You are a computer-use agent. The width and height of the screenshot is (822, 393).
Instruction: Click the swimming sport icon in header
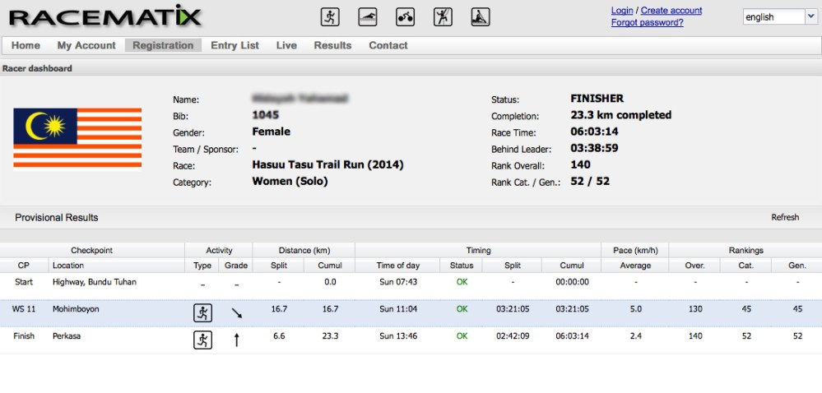368,16
